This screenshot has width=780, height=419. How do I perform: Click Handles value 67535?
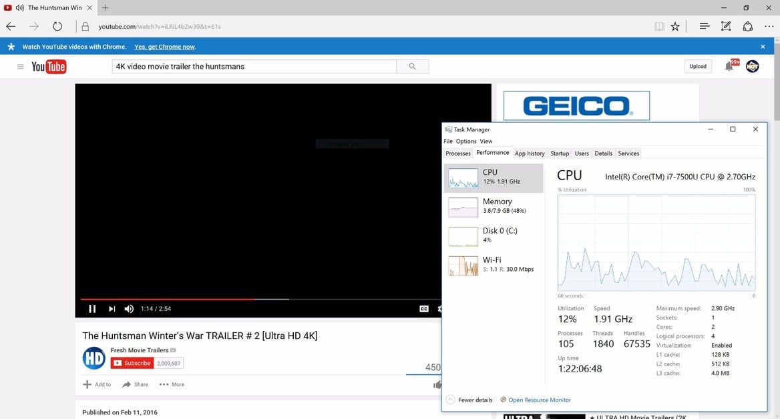tap(636, 344)
